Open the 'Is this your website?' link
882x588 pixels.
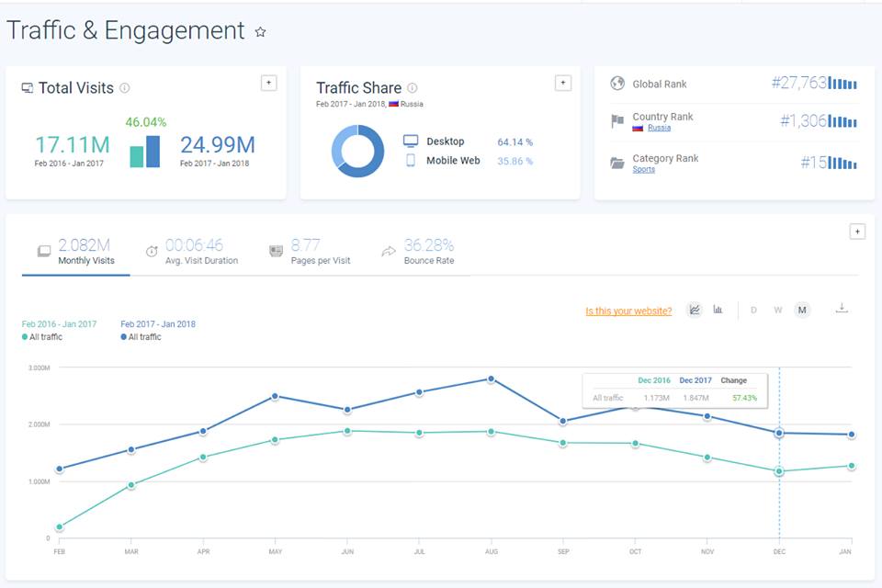628,311
